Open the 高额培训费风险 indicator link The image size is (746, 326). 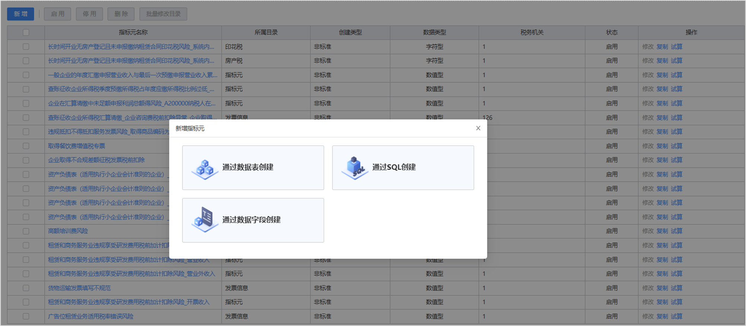68,231
